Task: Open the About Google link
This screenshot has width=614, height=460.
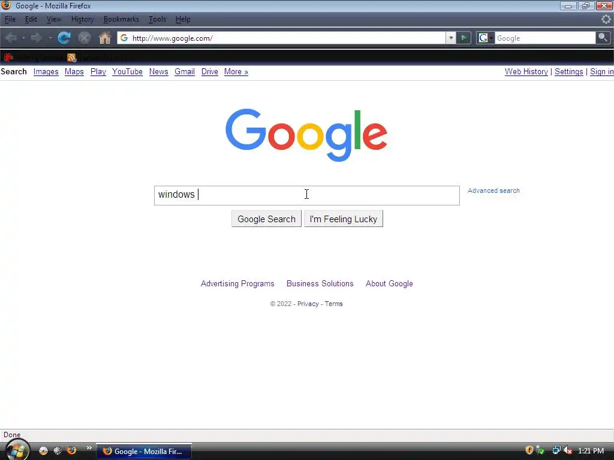Action: 389,283
